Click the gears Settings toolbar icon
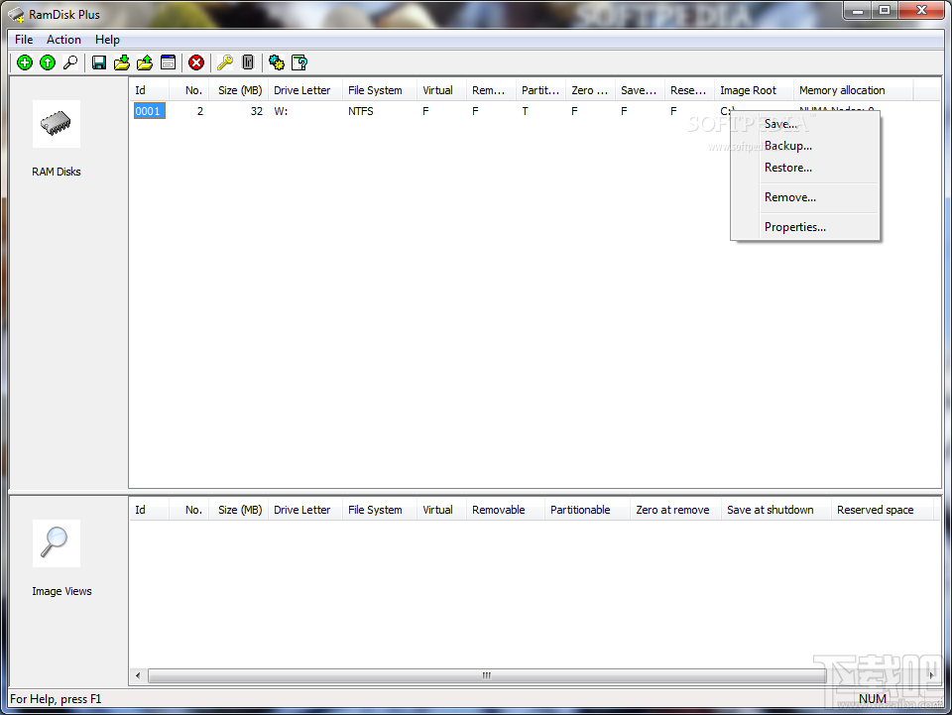Viewport: 952px width, 715px height. tap(277, 62)
